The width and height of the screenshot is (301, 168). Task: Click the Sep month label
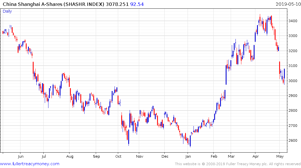click(x=96, y=157)
